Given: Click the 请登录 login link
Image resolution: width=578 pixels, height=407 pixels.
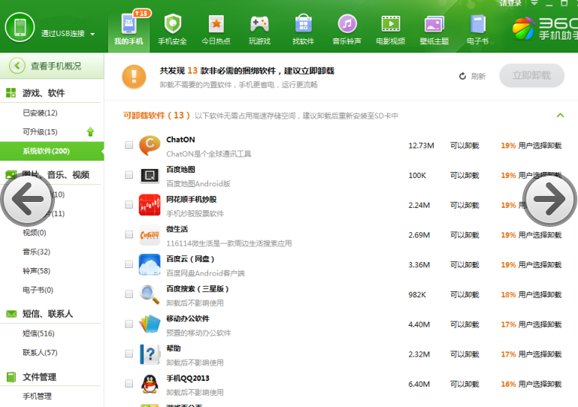Looking at the screenshot, I should pos(510,3).
